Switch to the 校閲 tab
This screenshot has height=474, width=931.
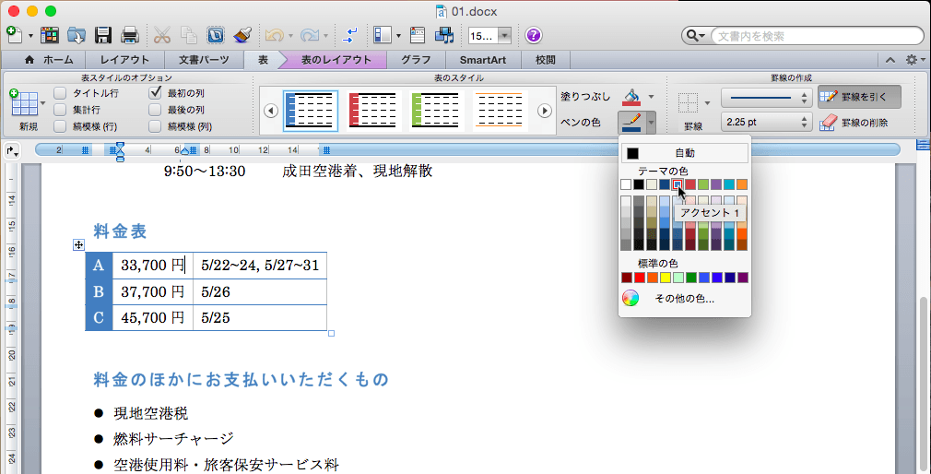(545, 60)
